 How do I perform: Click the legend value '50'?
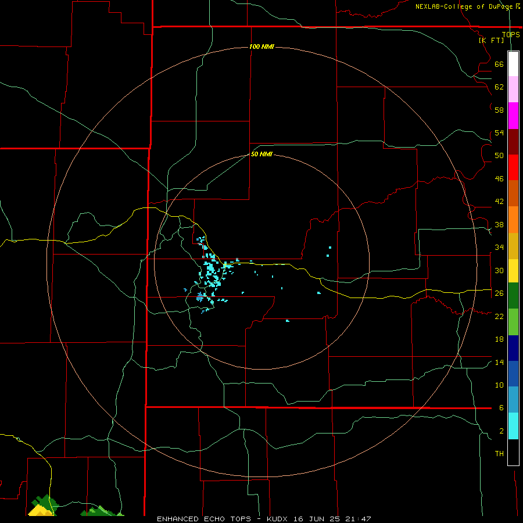pyautogui.click(x=499, y=155)
